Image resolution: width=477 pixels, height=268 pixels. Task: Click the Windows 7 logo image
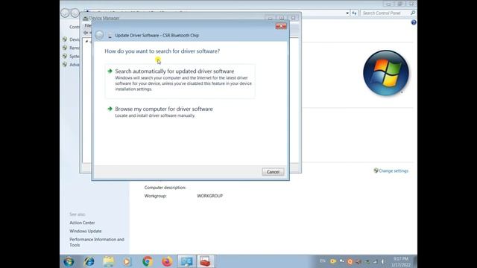(386, 73)
